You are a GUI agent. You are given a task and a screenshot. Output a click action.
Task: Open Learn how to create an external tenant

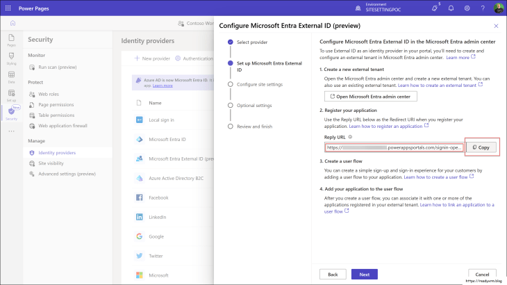click(x=440, y=85)
